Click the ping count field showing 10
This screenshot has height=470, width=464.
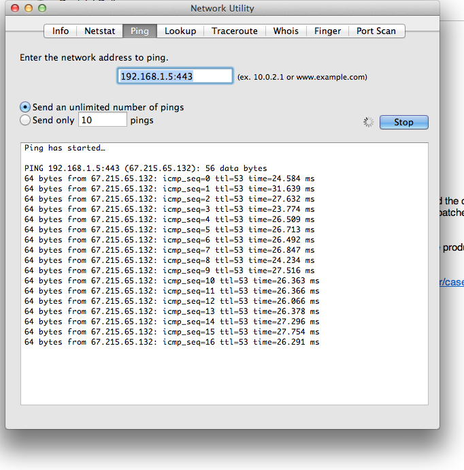point(103,120)
